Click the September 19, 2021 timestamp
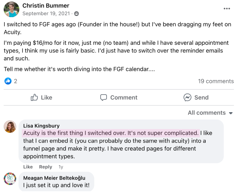This screenshot has width=238, height=192. [x=46, y=14]
